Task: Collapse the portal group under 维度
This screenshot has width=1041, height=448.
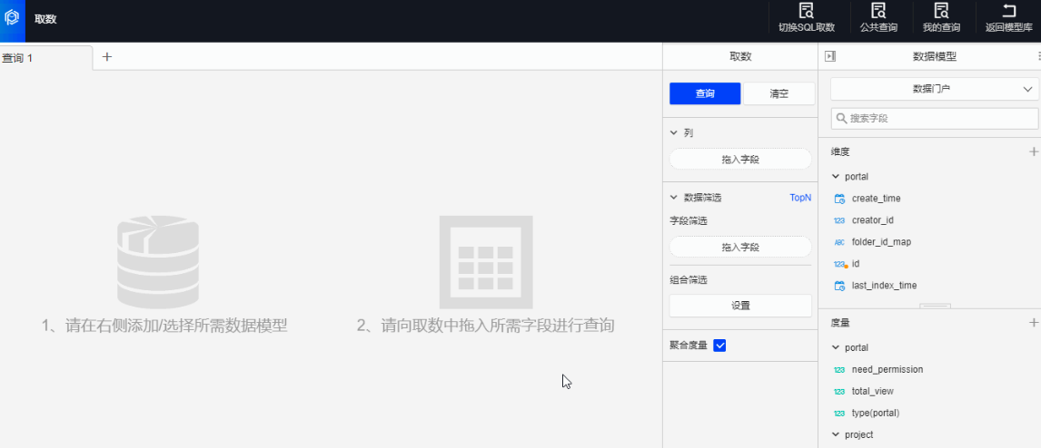Action: pos(835,177)
